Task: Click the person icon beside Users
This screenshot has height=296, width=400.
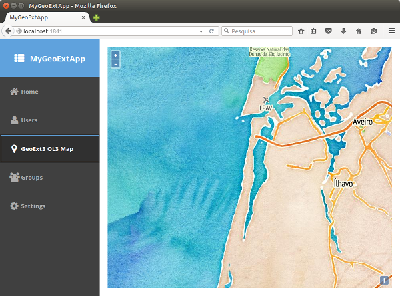Action: pos(14,120)
